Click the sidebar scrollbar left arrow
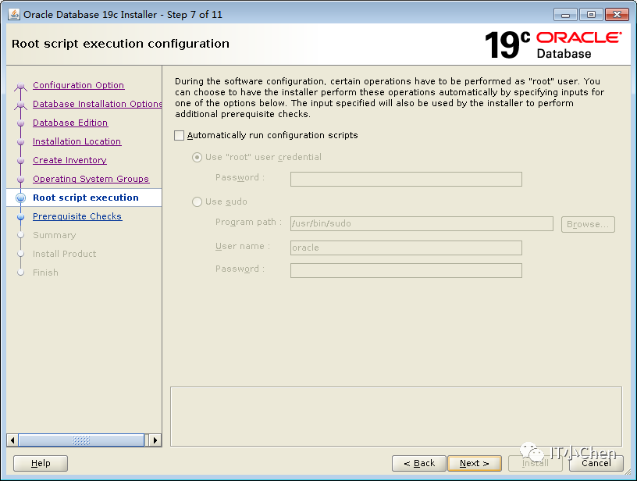Screen dimensions: 637x481 12,440
